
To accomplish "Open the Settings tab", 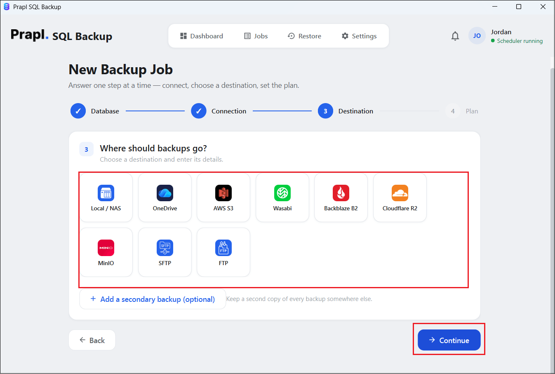I will point(359,36).
